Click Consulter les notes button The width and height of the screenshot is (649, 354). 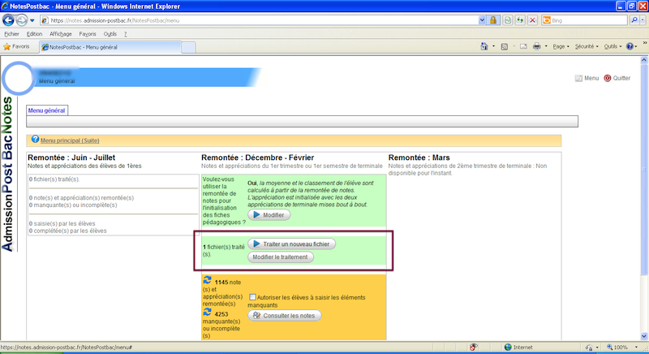click(x=285, y=315)
